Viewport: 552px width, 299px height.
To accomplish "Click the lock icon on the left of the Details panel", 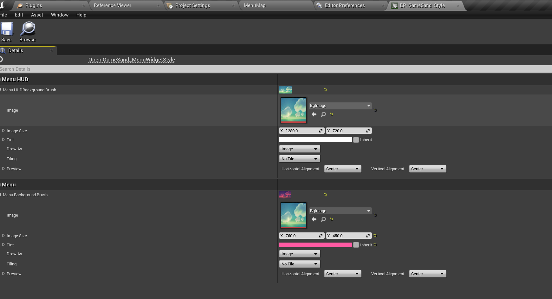I will click(x=1, y=59).
